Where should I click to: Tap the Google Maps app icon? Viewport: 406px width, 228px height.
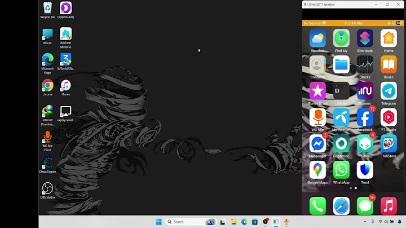317,170
